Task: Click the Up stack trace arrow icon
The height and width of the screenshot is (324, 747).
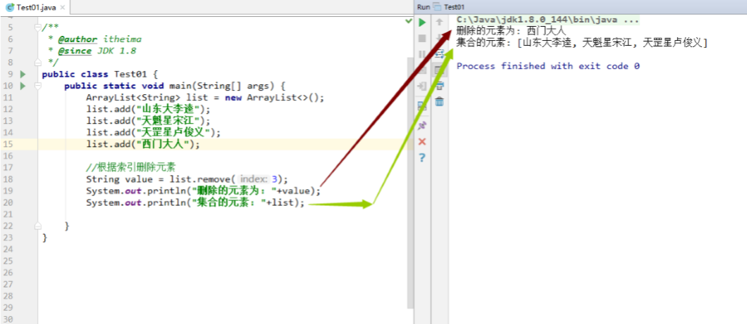Action: point(439,22)
